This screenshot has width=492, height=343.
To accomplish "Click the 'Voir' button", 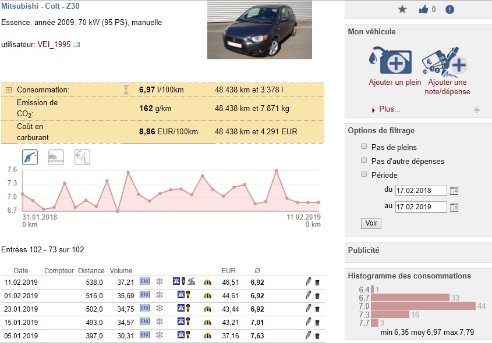I will 371,223.
